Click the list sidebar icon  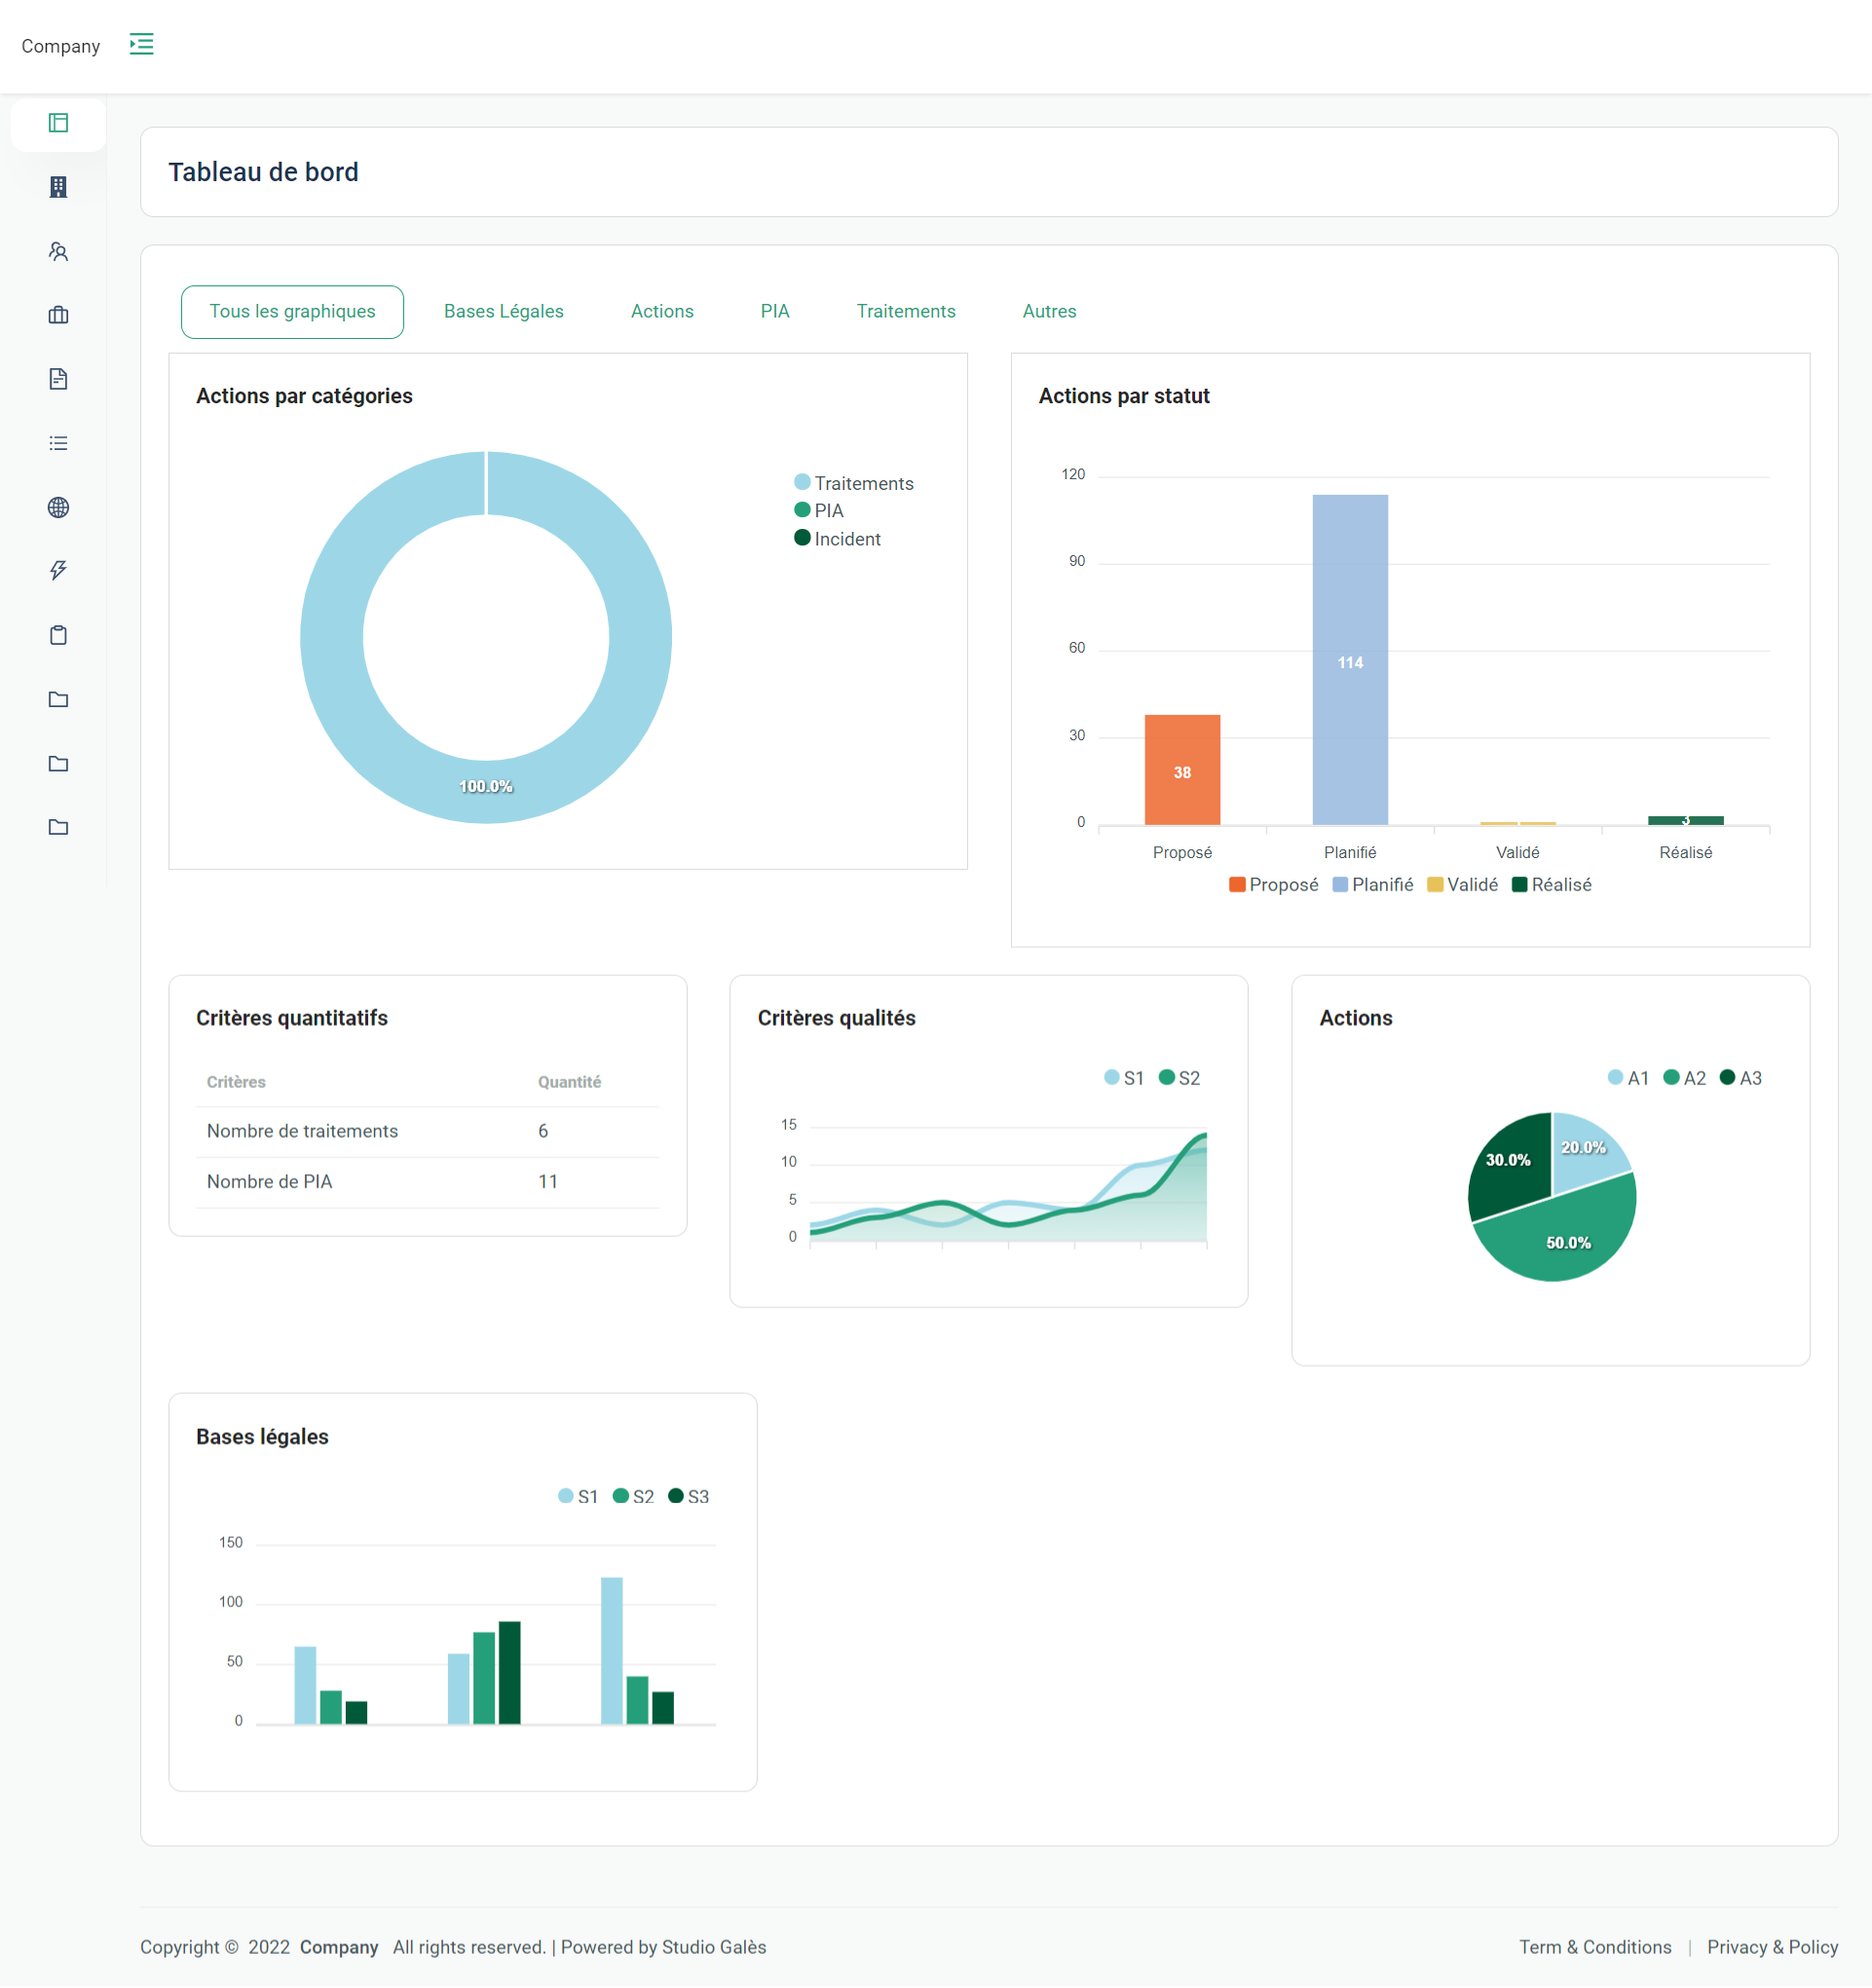(58, 443)
